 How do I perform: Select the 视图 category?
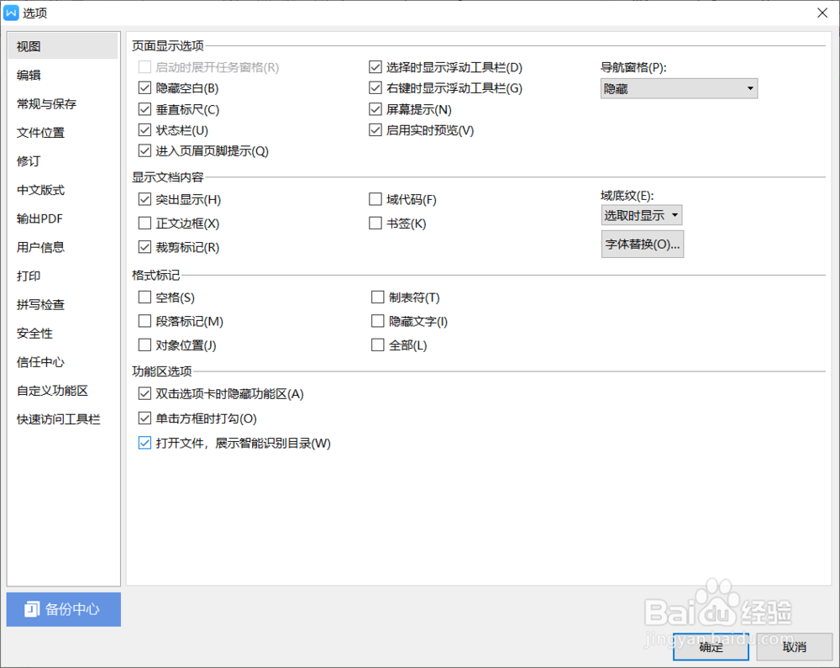[63, 46]
